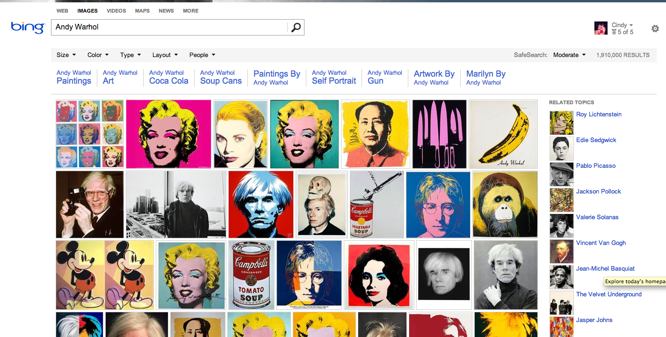This screenshot has width=666, height=337.
Task: Click Roy Lichtenstein related topic thumbnail
Action: [561, 123]
